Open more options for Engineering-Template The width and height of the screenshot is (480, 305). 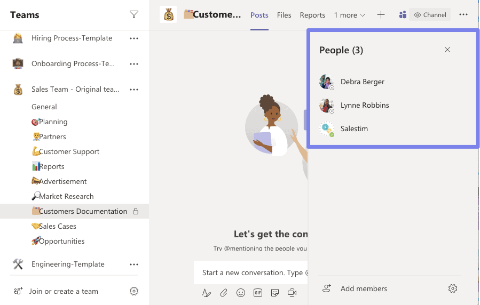[x=134, y=264]
